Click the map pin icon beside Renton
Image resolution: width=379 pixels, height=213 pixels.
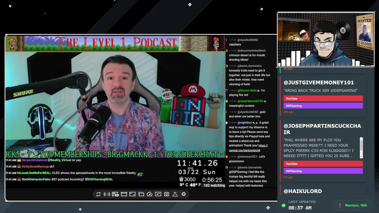click(x=340, y=205)
